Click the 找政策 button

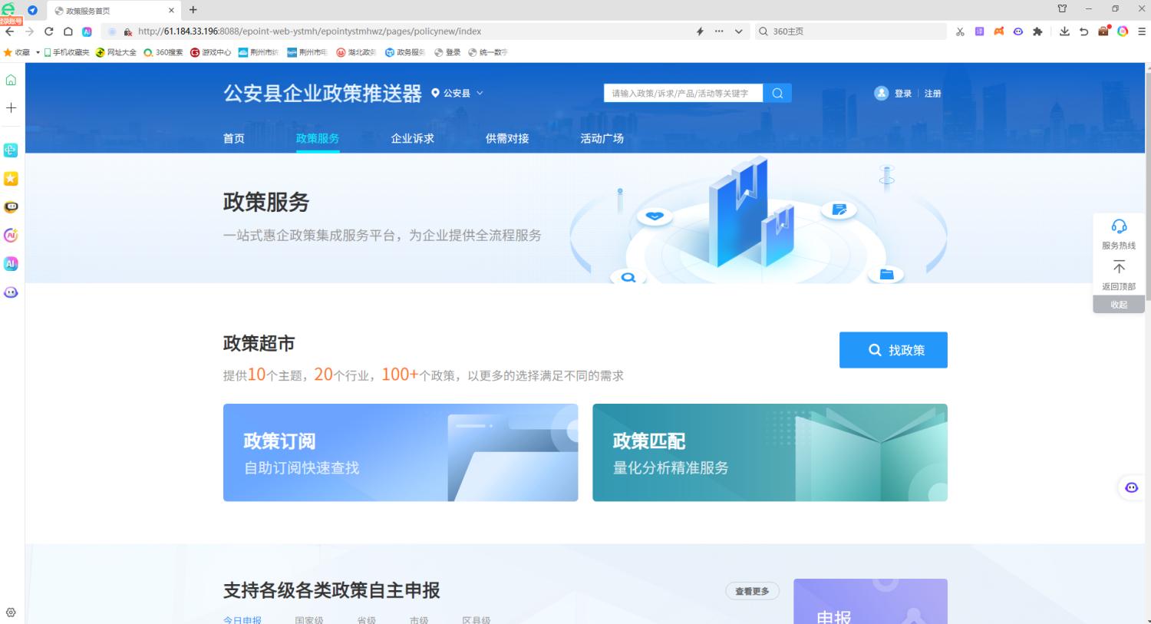893,350
